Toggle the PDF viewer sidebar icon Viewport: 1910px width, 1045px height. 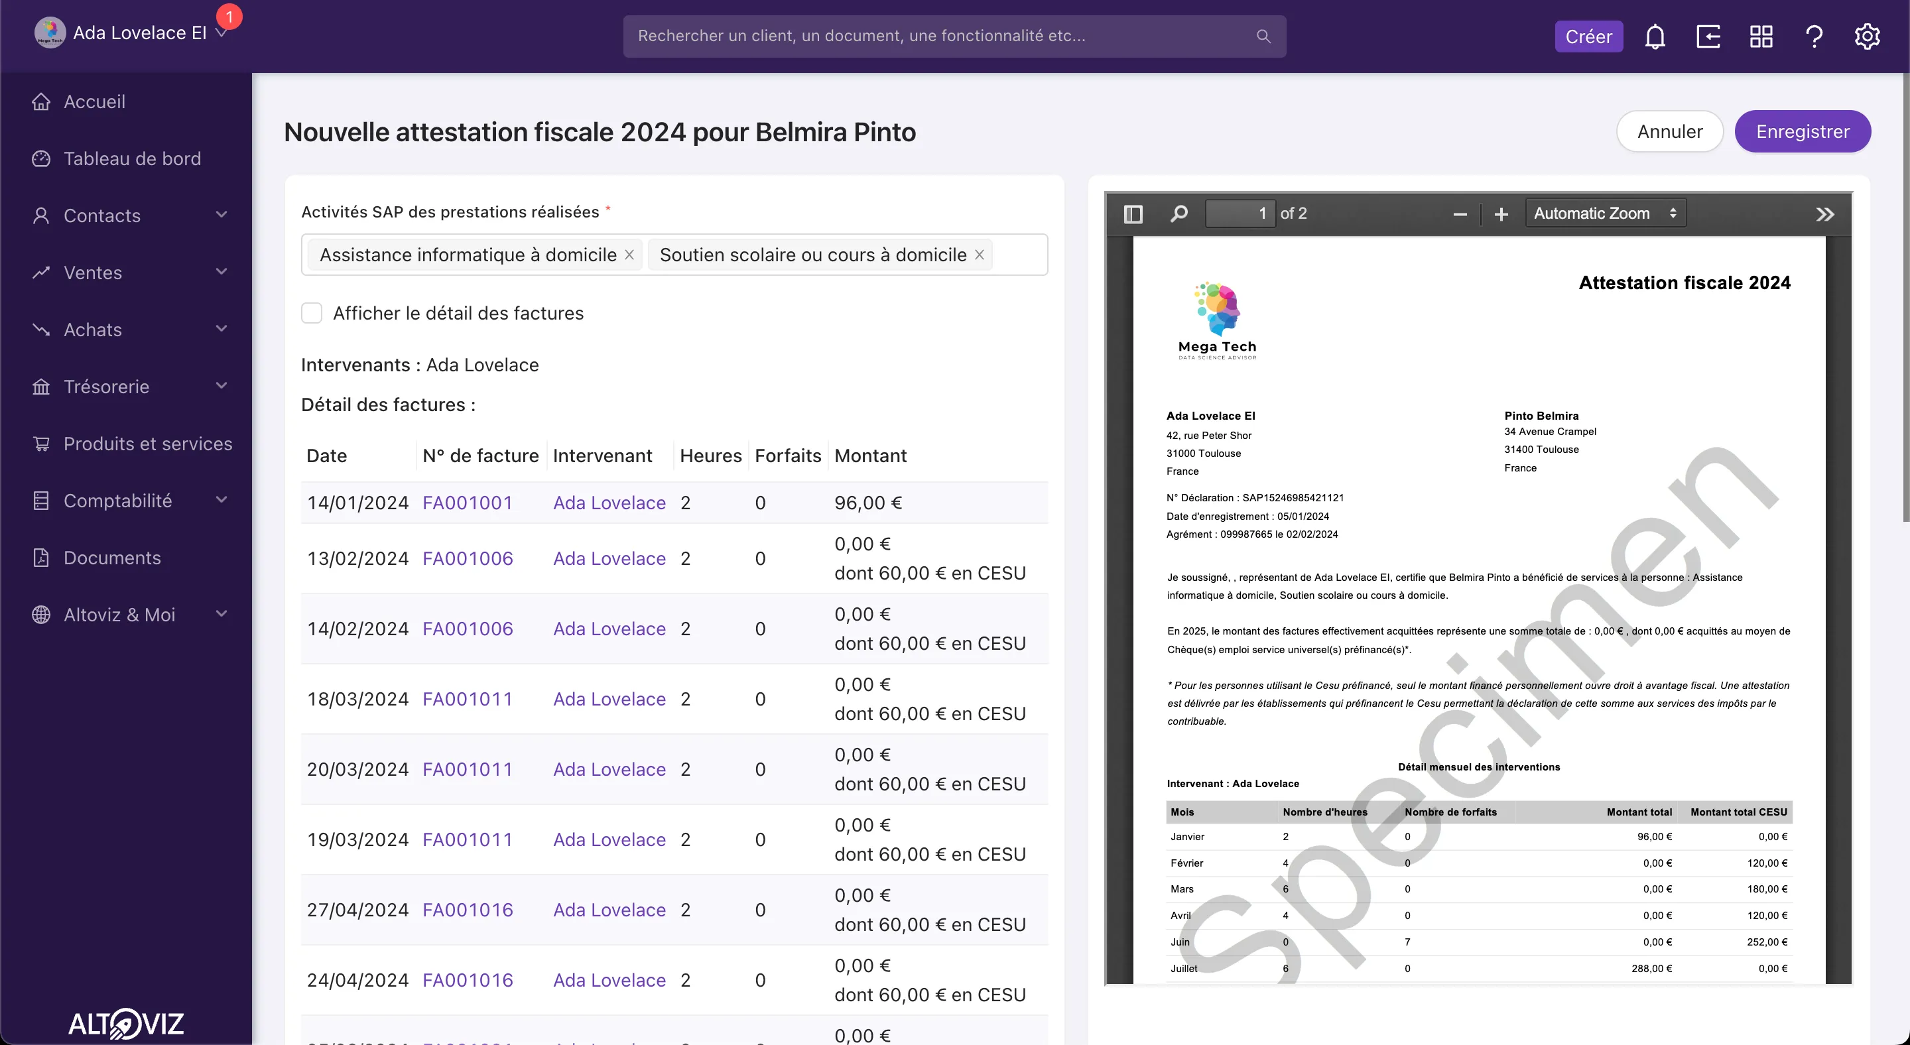(x=1133, y=214)
